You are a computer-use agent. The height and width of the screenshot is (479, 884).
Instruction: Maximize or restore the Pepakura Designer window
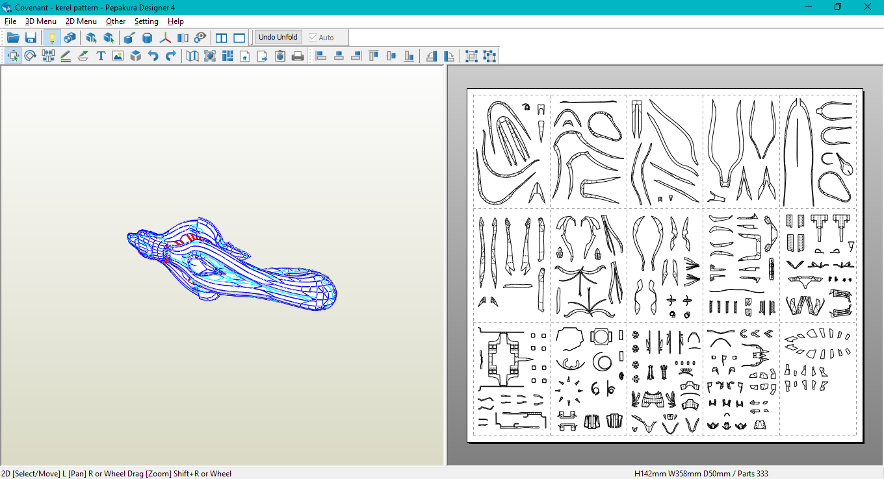pyautogui.click(x=838, y=7)
